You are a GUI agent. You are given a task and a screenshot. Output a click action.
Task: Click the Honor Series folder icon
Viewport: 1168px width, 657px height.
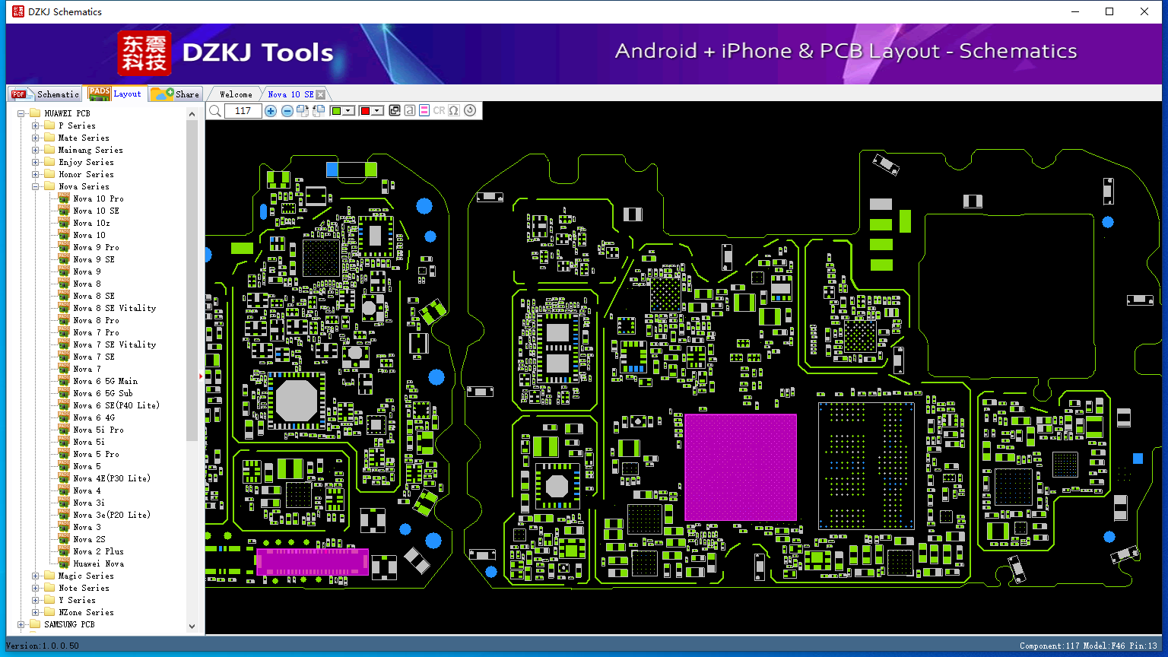pos(49,174)
